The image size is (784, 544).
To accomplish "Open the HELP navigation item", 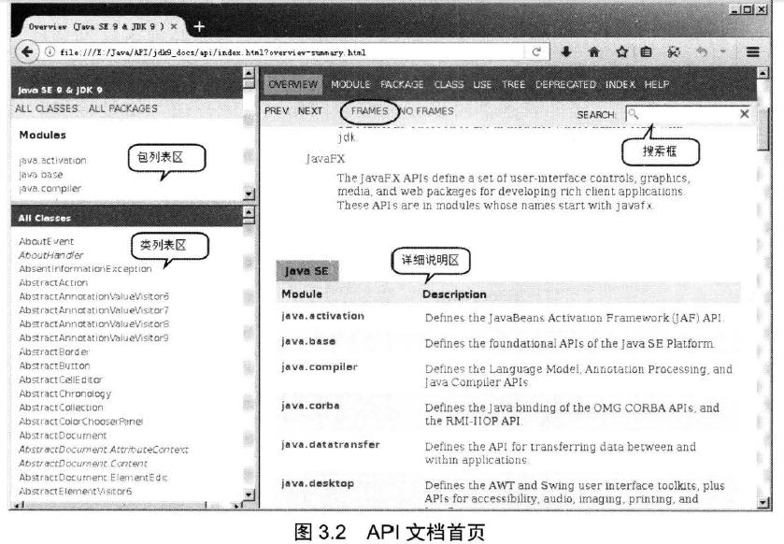I will coord(657,84).
